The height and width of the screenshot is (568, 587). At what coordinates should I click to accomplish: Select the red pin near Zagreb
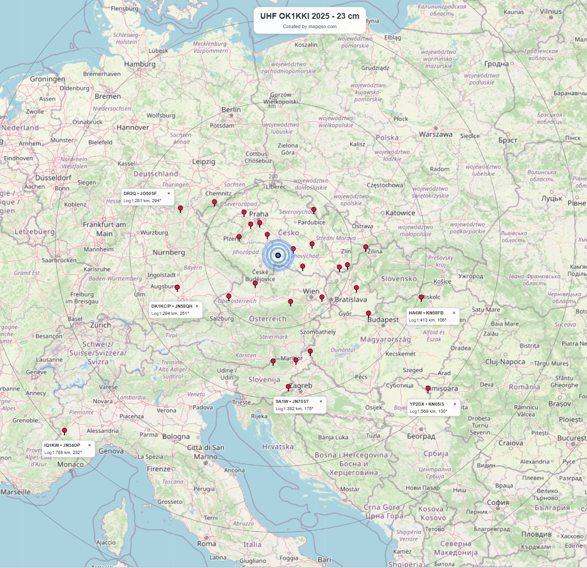click(288, 386)
